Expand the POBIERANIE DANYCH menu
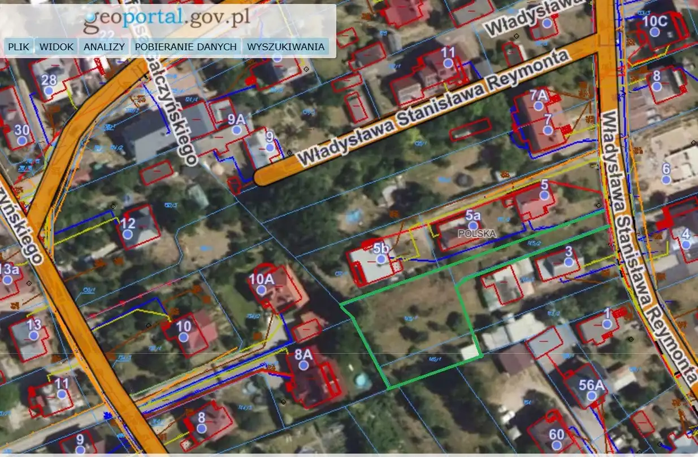 [185, 47]
